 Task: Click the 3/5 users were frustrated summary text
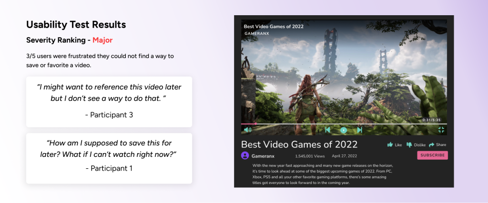point(100,61)
